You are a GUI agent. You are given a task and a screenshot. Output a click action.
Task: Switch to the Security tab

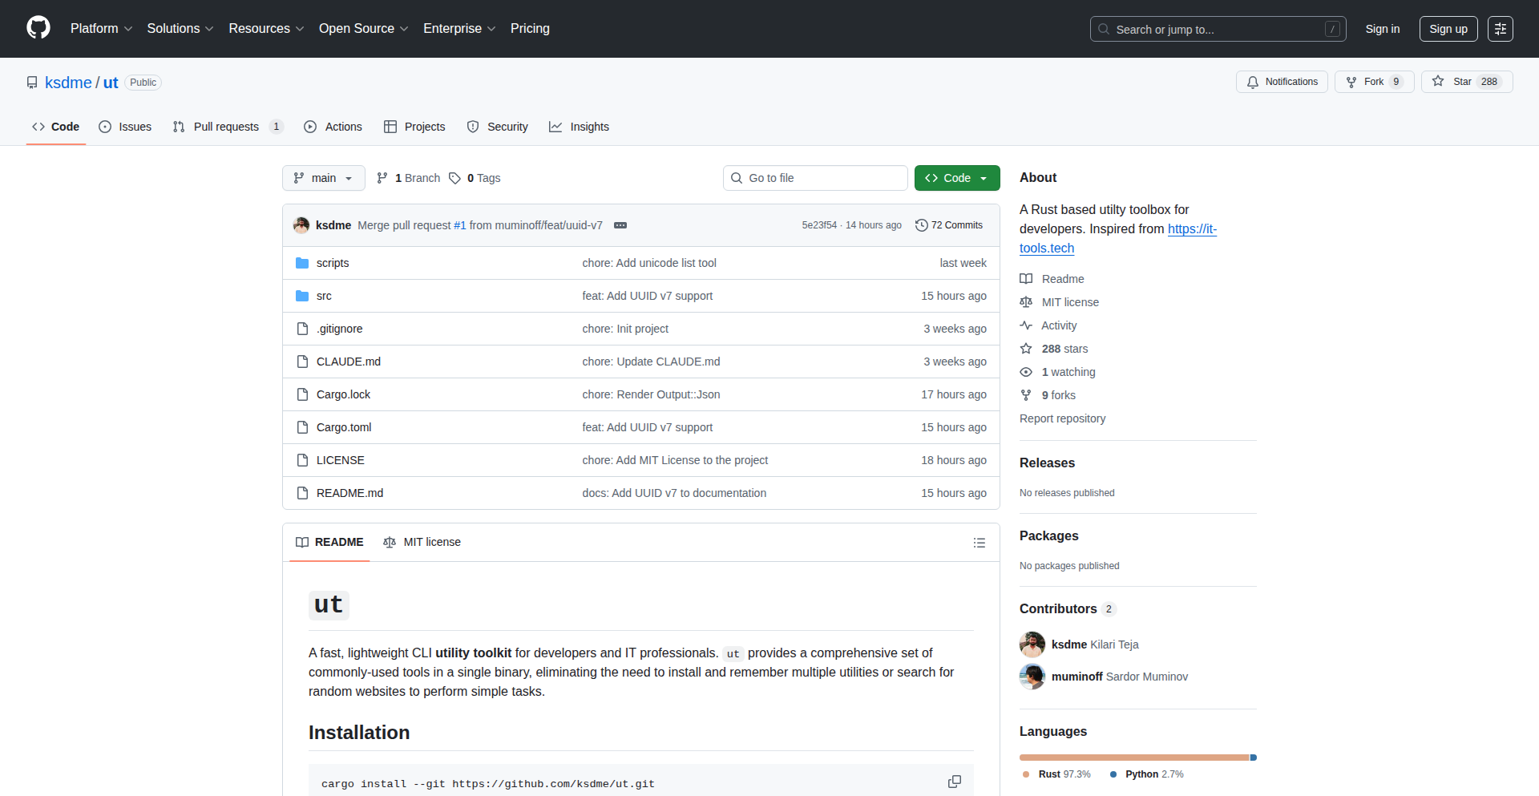[x=498, y=127]
